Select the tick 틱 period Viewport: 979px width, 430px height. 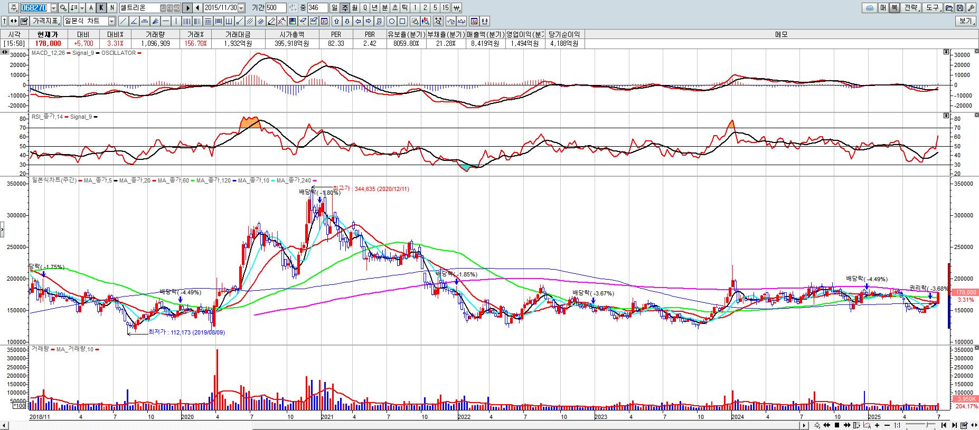click(x=404, y=8)
